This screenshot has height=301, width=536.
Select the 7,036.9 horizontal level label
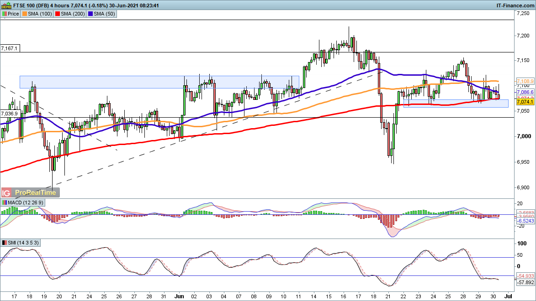pos(10,113)
